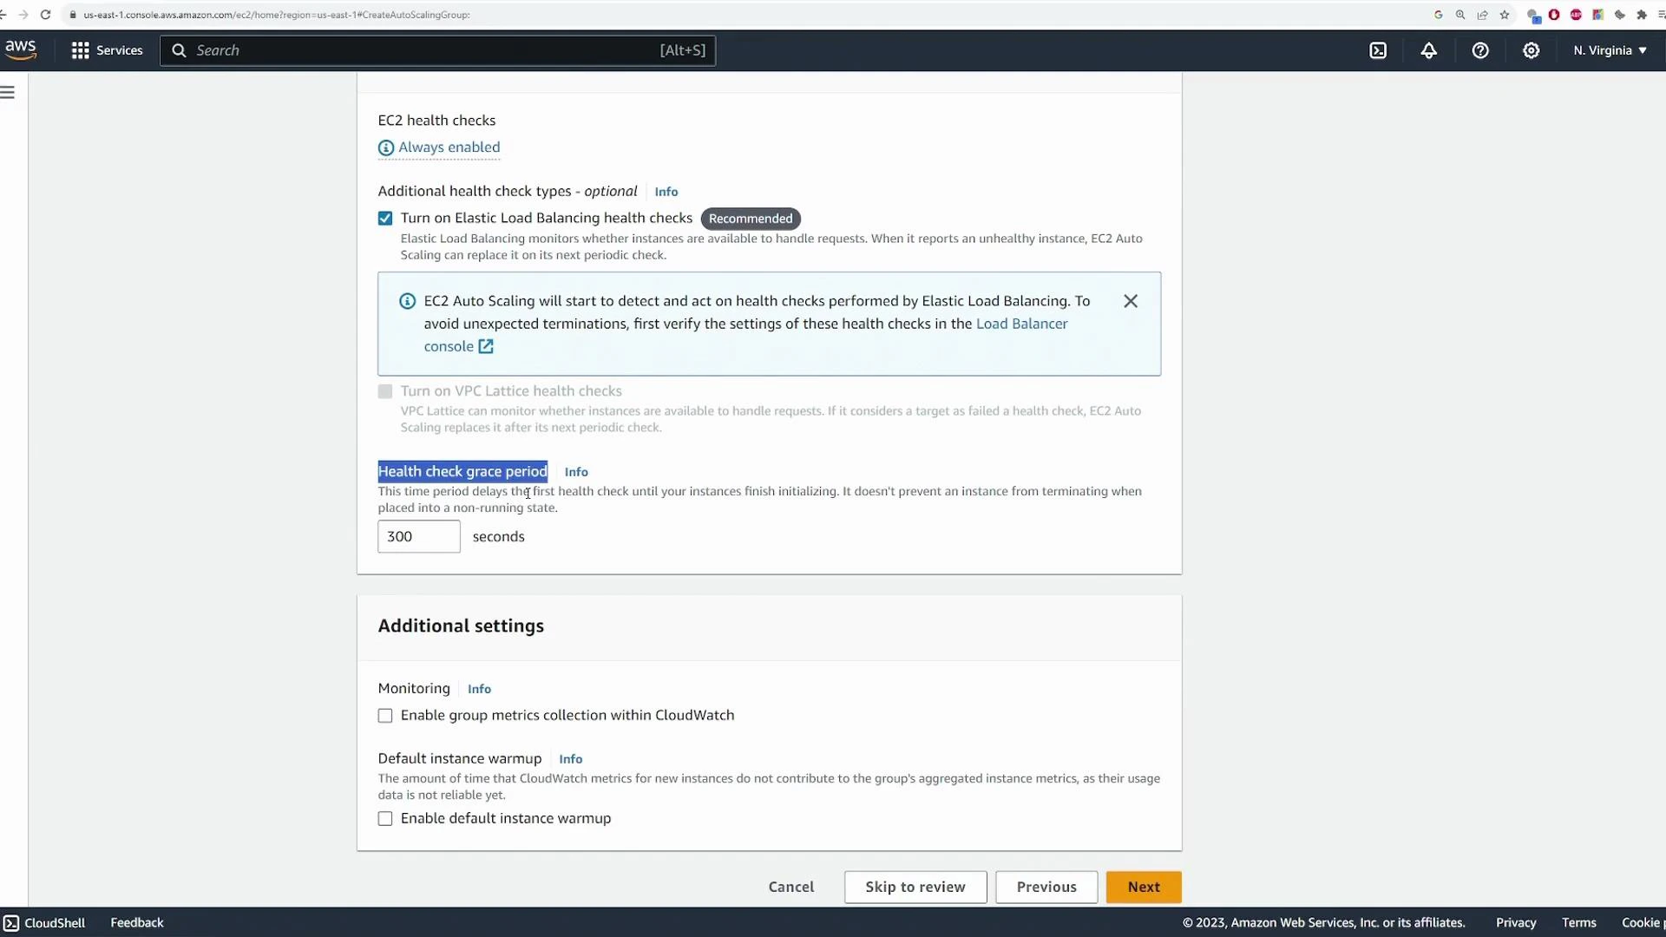This screenshot has width=1666, height=937.
Task: Open the Feedback link in status bar
Action: (135, 922)
